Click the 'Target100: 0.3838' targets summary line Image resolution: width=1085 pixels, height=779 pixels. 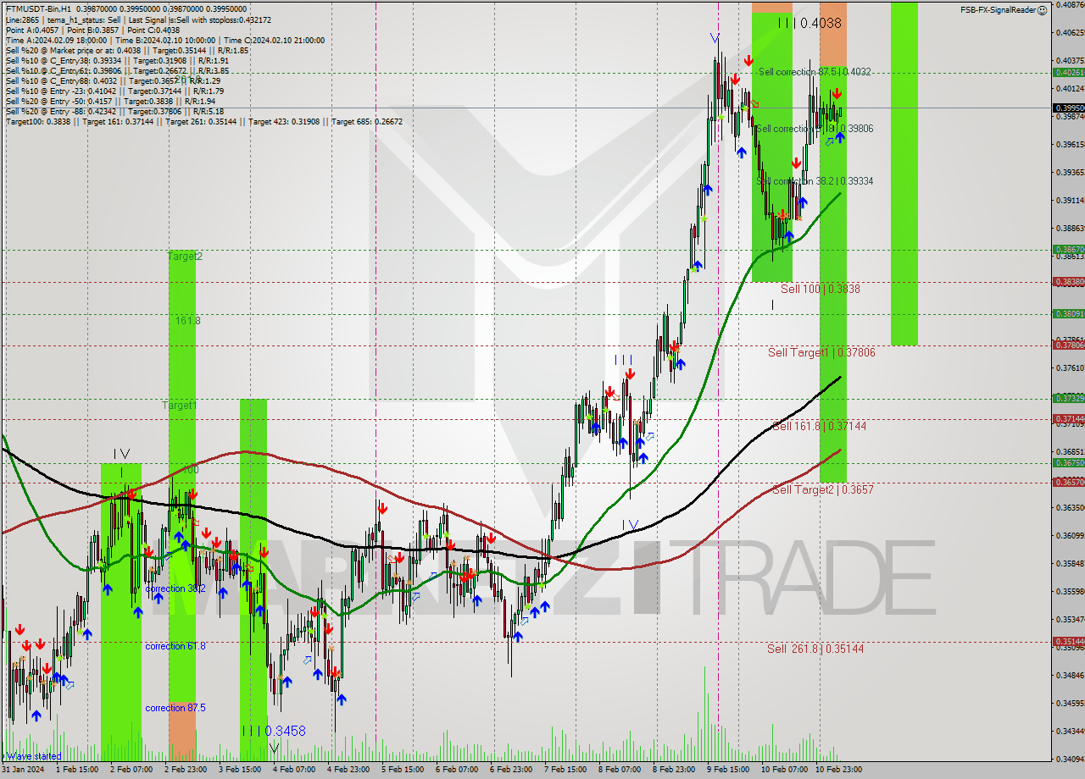point(203,121)
